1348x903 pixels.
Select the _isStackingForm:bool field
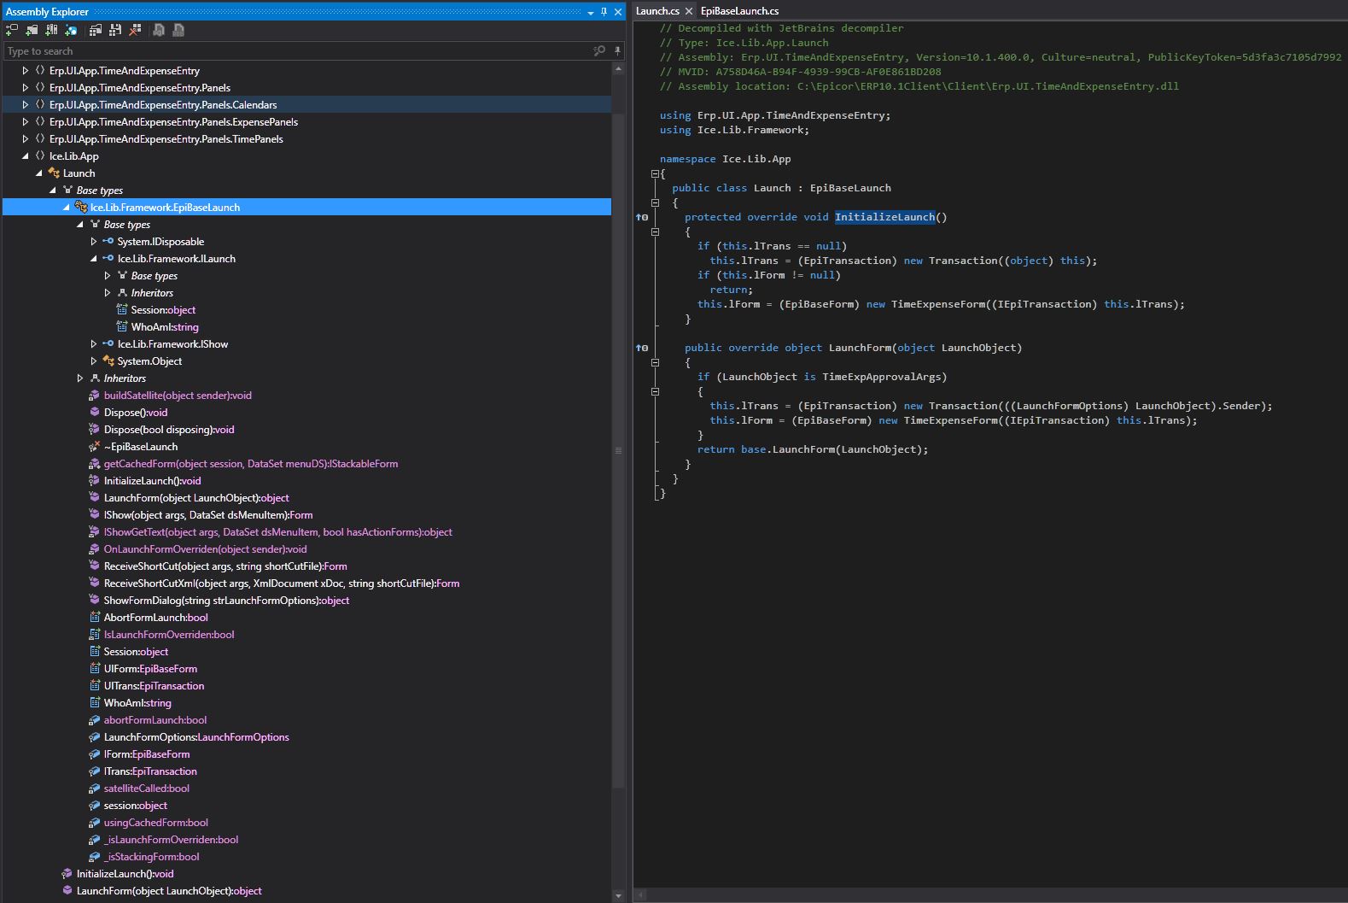(x=151, y=857)
